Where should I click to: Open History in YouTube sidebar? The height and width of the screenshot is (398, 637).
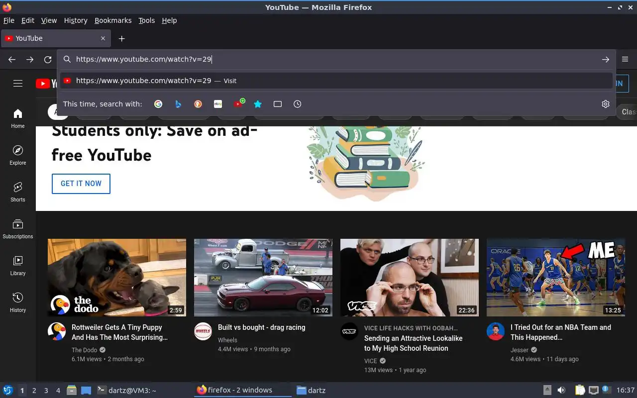pyautogui.click(x=18, y=302)
